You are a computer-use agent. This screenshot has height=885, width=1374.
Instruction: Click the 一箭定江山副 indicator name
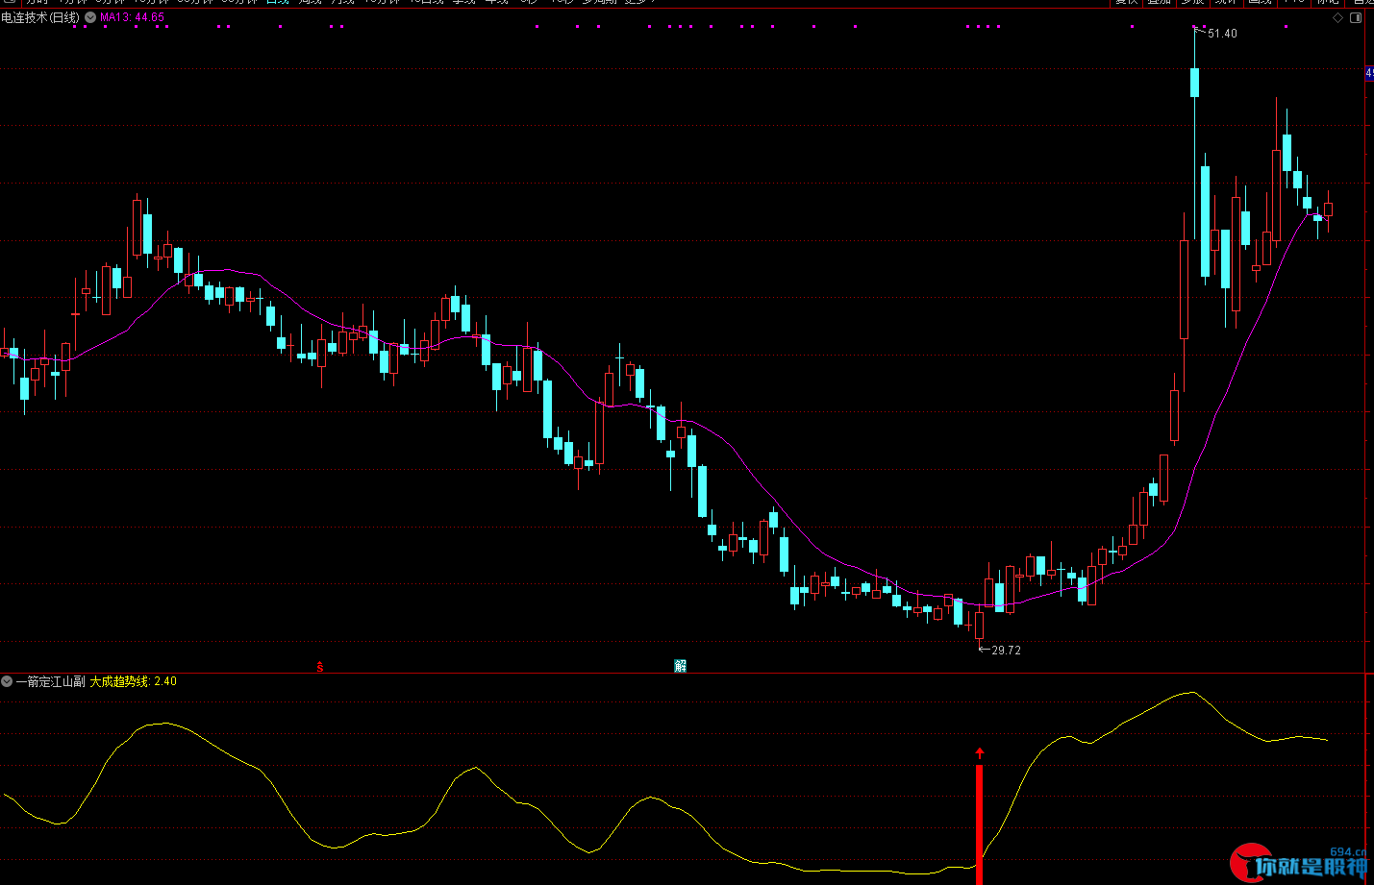51,681
